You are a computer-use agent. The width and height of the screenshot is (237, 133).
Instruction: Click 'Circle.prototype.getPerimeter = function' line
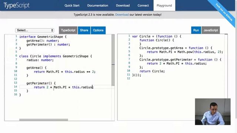(180, 60)
